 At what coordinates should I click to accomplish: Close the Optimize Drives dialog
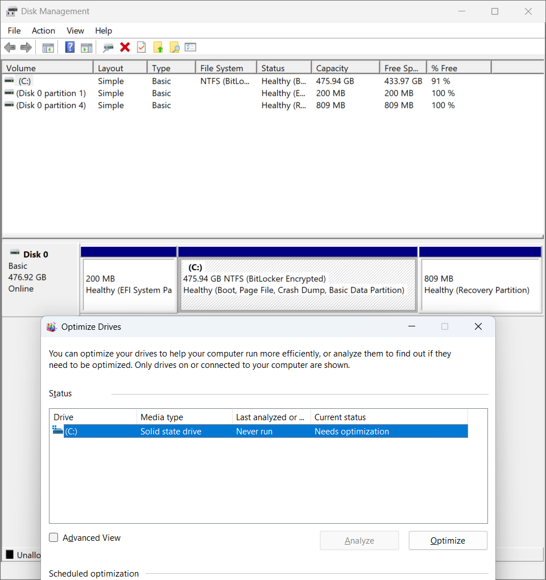(x=478, y=326)
